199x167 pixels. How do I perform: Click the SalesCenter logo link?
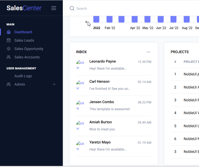[x=24, y=8]
